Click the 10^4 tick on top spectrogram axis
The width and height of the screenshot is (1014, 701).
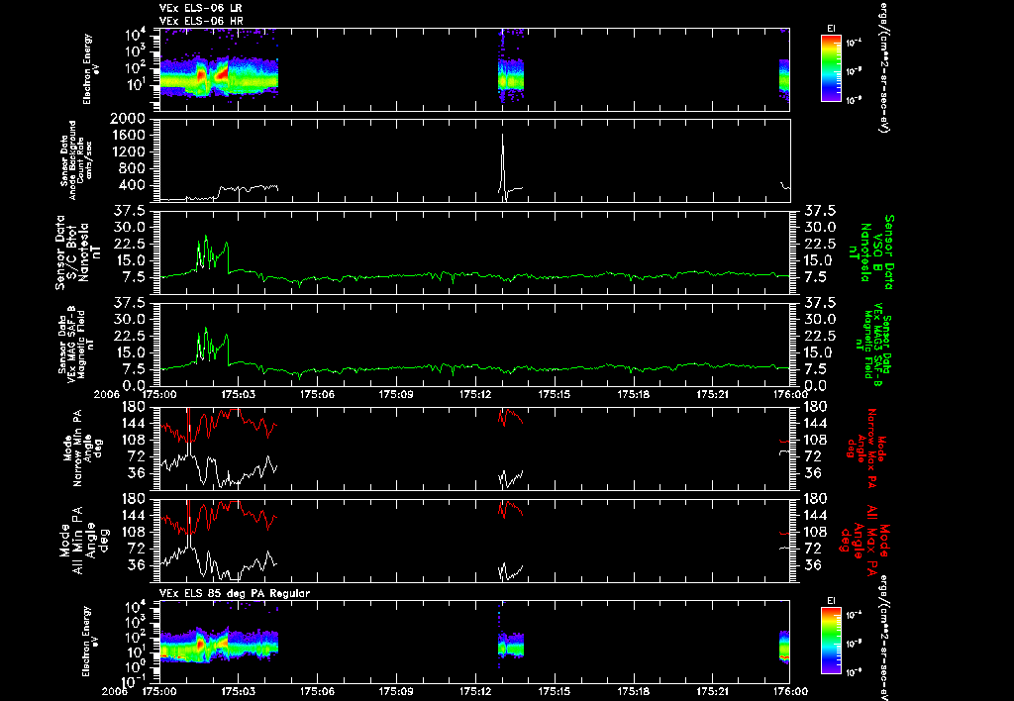coord(136,35)
